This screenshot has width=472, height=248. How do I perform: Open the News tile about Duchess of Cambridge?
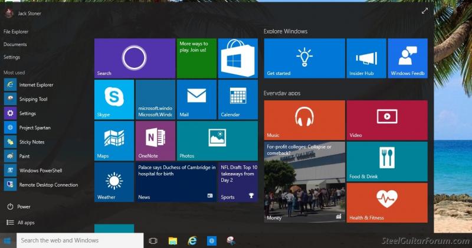click(176, 182)
